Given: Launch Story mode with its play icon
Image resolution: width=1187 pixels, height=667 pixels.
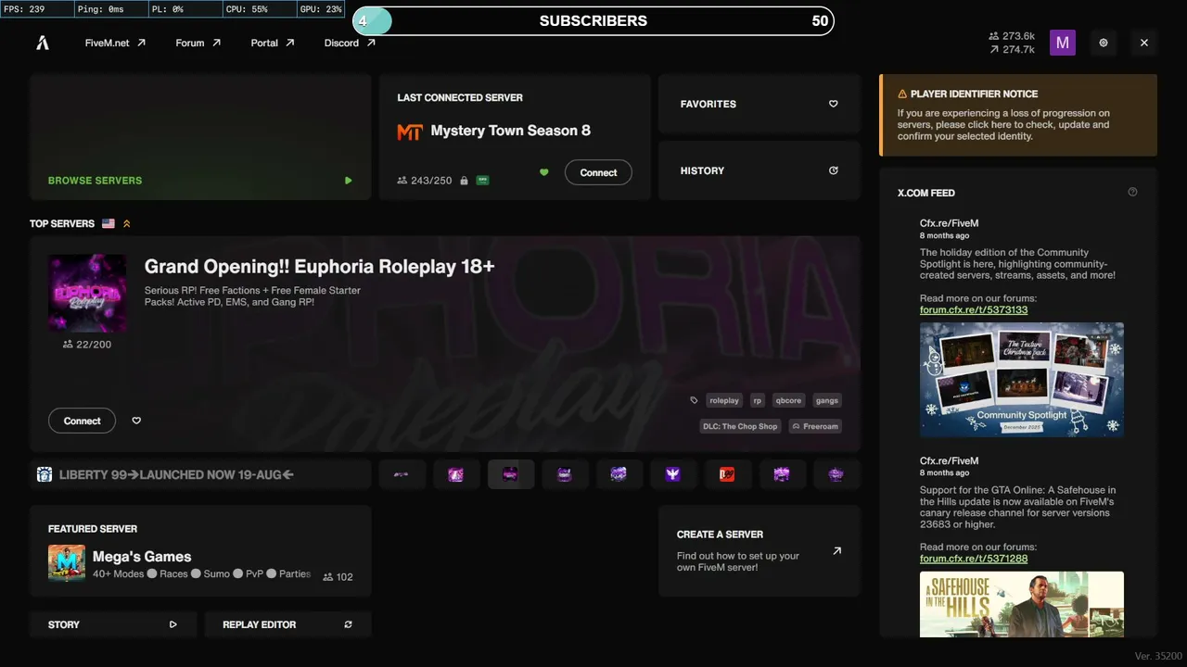Looking at the screenshot, I should click(173, 624).
